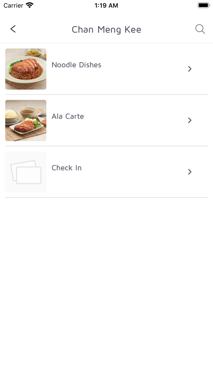Click the Wi-Fi signal icon in status bar

[x=30, y=5]
